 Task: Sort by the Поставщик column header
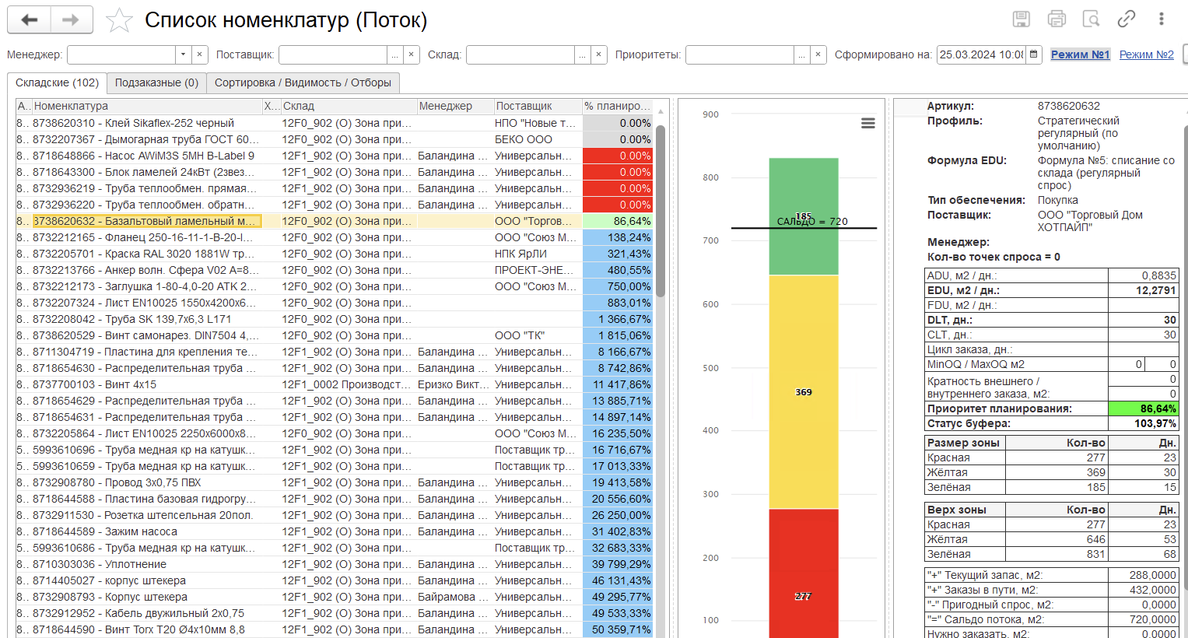tap(538, 106)
